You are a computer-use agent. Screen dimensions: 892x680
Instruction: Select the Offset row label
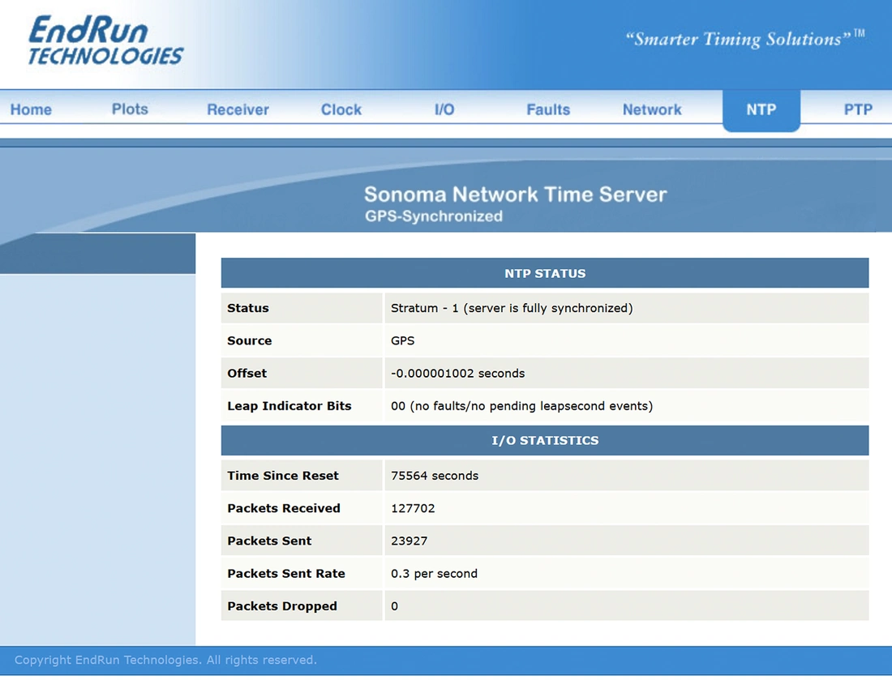[247, 373]
